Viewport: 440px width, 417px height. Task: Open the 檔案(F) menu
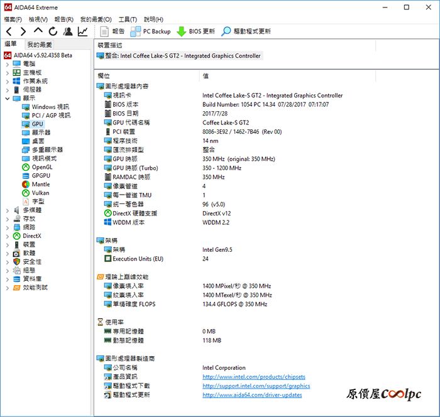click(x=13, y=19)
